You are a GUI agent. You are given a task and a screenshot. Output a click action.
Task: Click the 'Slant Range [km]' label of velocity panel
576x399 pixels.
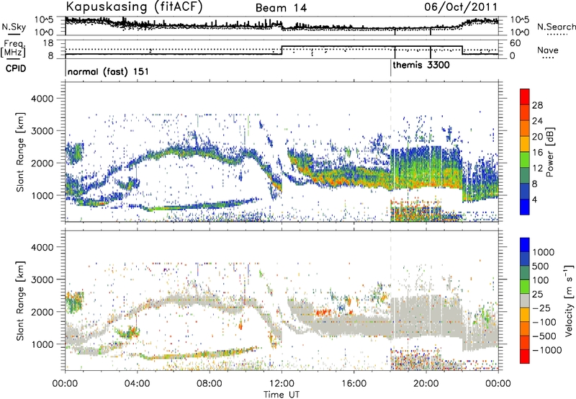click(20, 300)
